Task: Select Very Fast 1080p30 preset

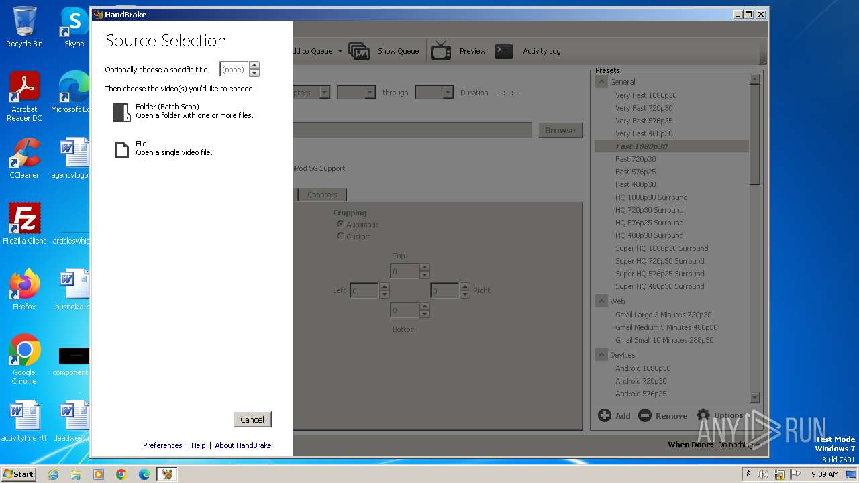Action: click(646, 95)
